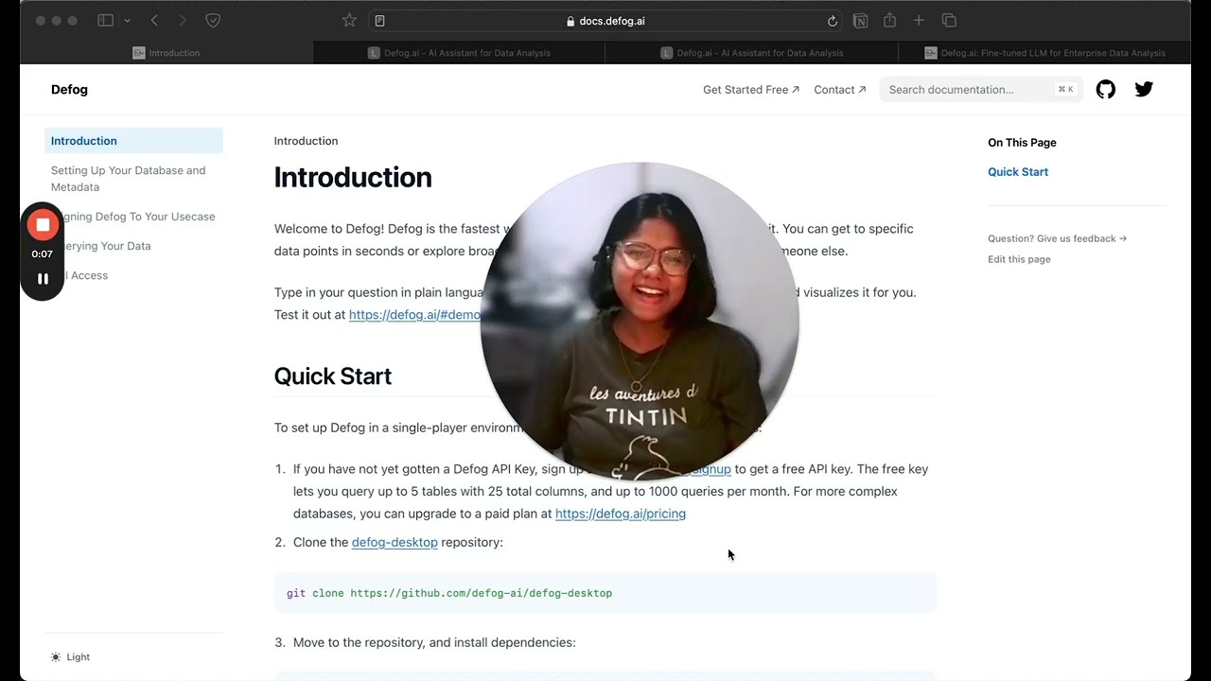The image size is (1211, 681).
Task: Open the Notion extension icon
Action: (x=861, y=21)
